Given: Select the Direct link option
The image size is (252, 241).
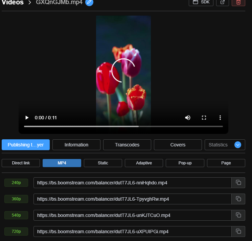Looking at the screenshot, I should pyautogui.click(x=21, y=163).
